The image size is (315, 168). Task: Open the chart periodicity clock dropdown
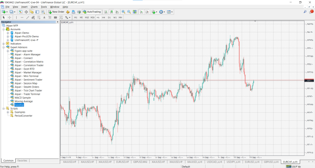click(162, 12)
